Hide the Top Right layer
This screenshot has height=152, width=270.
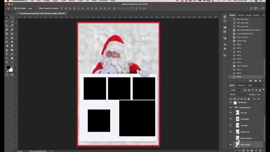pos(230,125)
